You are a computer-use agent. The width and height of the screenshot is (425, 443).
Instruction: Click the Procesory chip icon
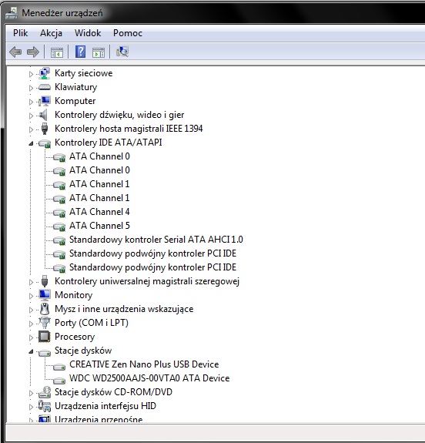(45, 337)
